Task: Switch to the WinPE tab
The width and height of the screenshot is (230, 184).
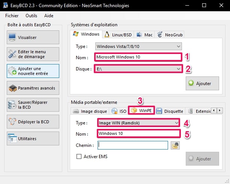Action: click(141, 110)
